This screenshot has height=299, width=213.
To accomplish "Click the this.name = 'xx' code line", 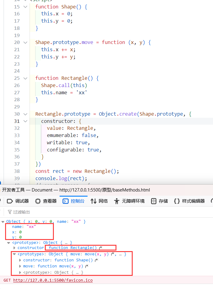I will (64, 93).
